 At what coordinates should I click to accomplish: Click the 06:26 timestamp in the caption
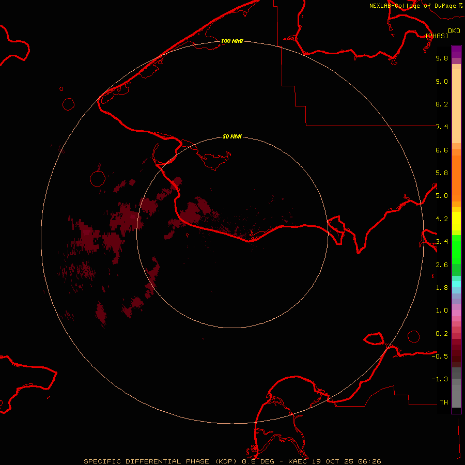coord(369,461)
